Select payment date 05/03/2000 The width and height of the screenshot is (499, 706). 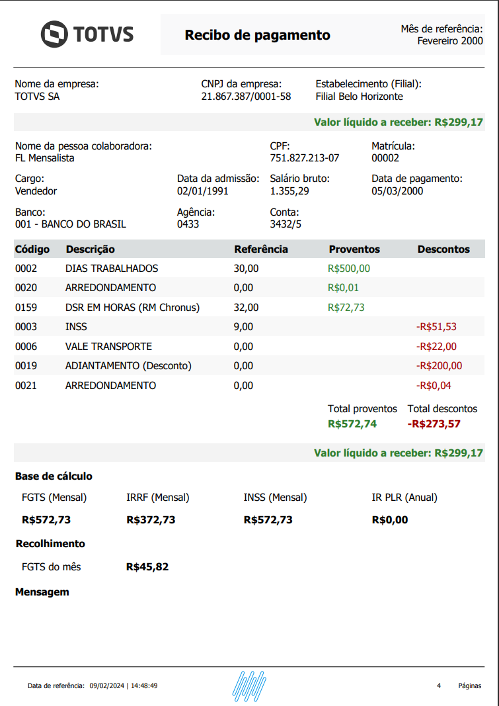397,191
